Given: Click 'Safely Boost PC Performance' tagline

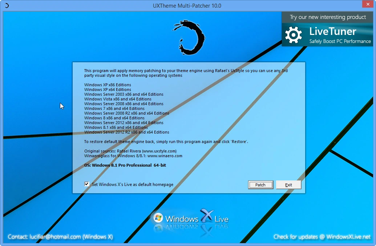Looking at the screenshot, I should coord(340,41).
